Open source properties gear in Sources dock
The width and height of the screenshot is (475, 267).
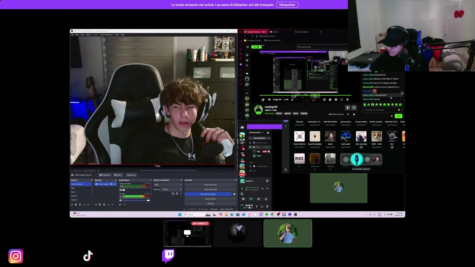click(x=104, y=205)
